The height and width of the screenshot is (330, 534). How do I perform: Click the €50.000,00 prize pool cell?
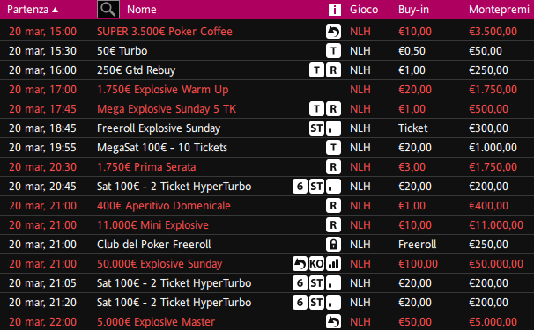[496, 264]
